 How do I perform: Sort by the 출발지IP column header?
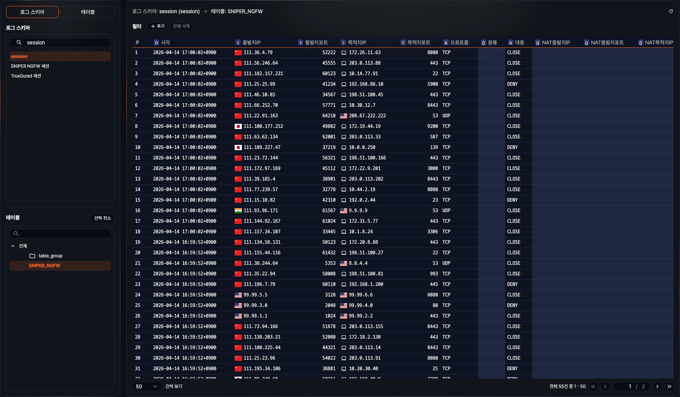pos(251,43)
